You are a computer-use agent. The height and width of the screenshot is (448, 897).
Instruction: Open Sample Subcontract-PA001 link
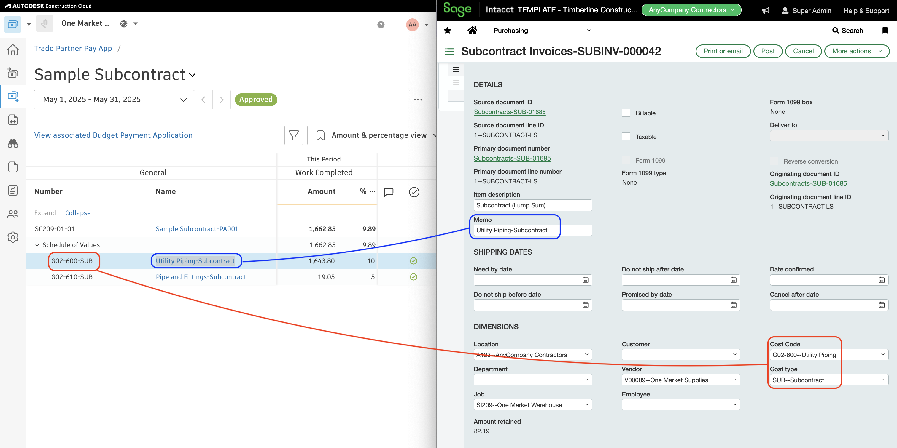tap(197, 229)
